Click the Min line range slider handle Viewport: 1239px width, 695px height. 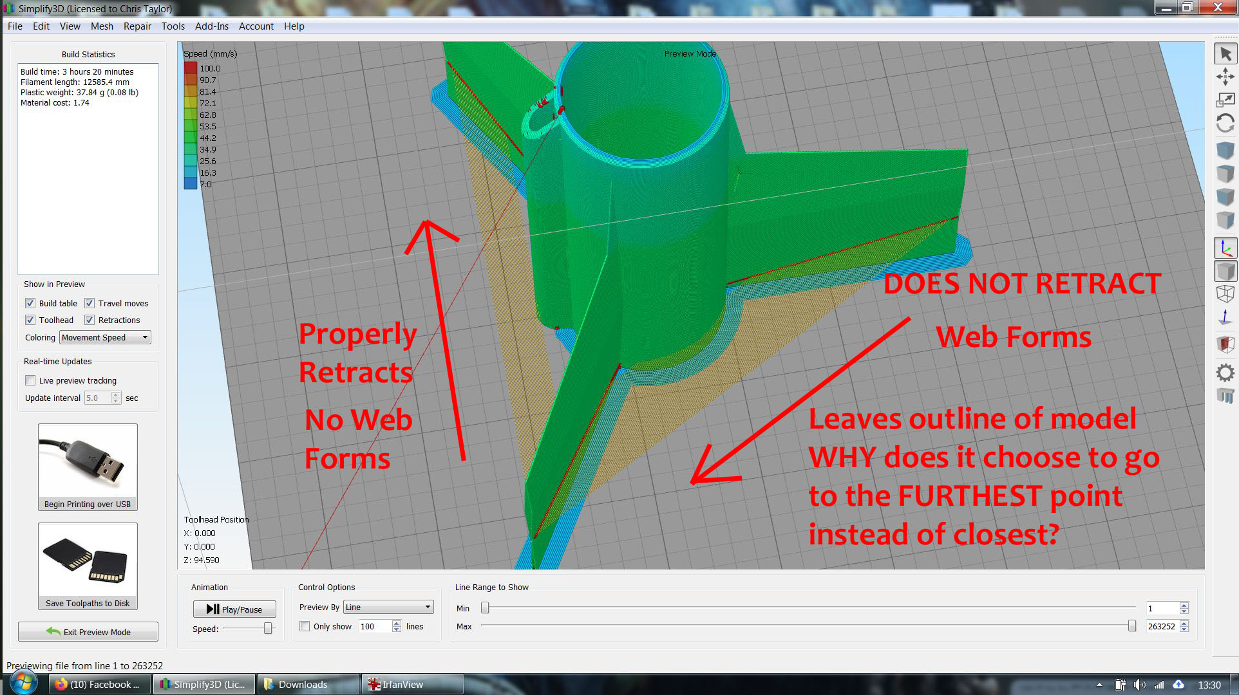coord(485,607)
